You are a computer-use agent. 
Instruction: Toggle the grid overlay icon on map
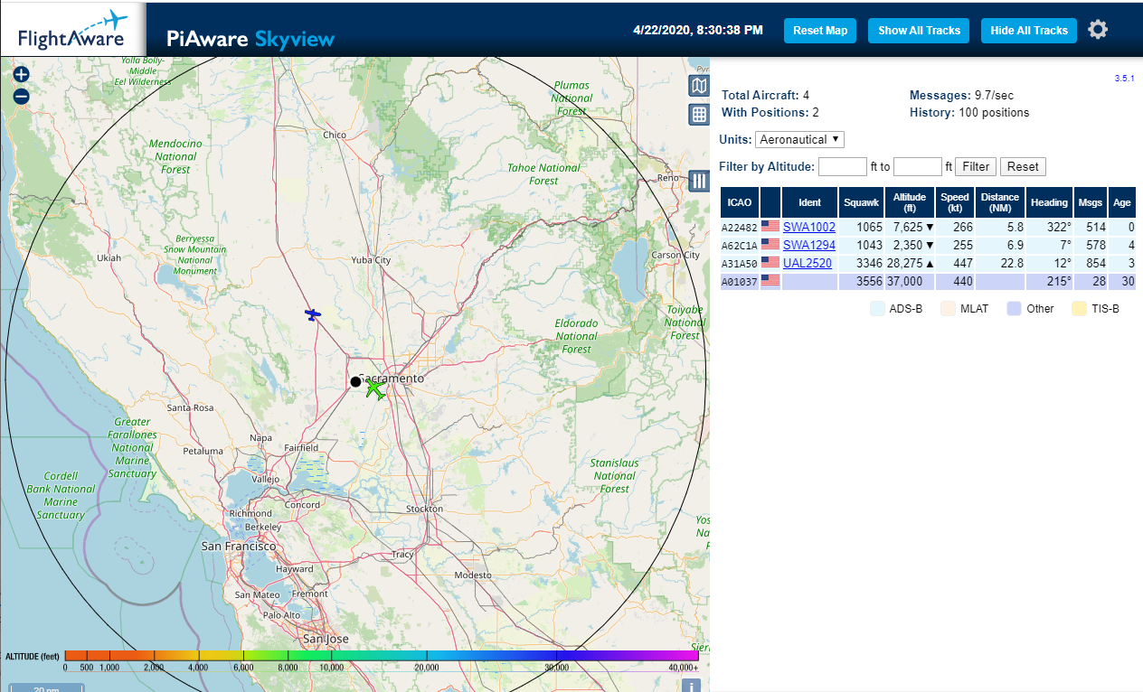698,114
